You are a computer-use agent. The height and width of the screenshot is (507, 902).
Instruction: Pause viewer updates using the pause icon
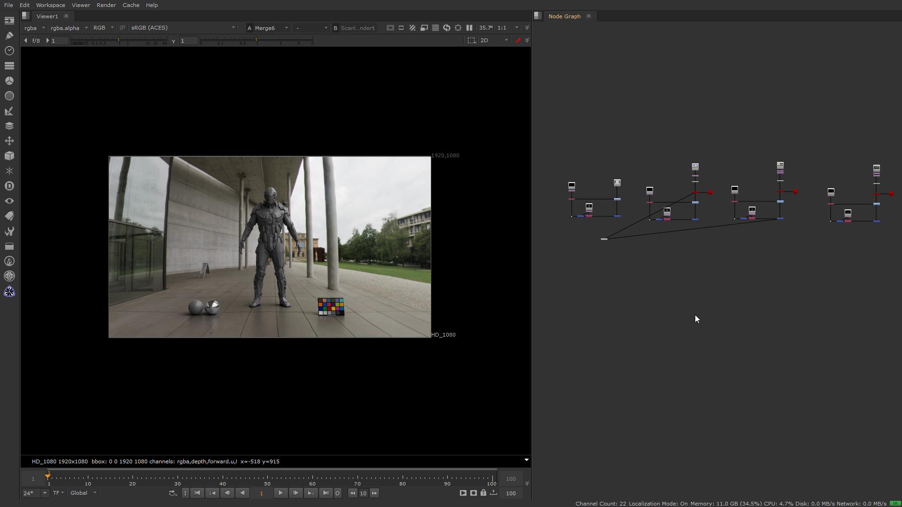pos(469,28)
